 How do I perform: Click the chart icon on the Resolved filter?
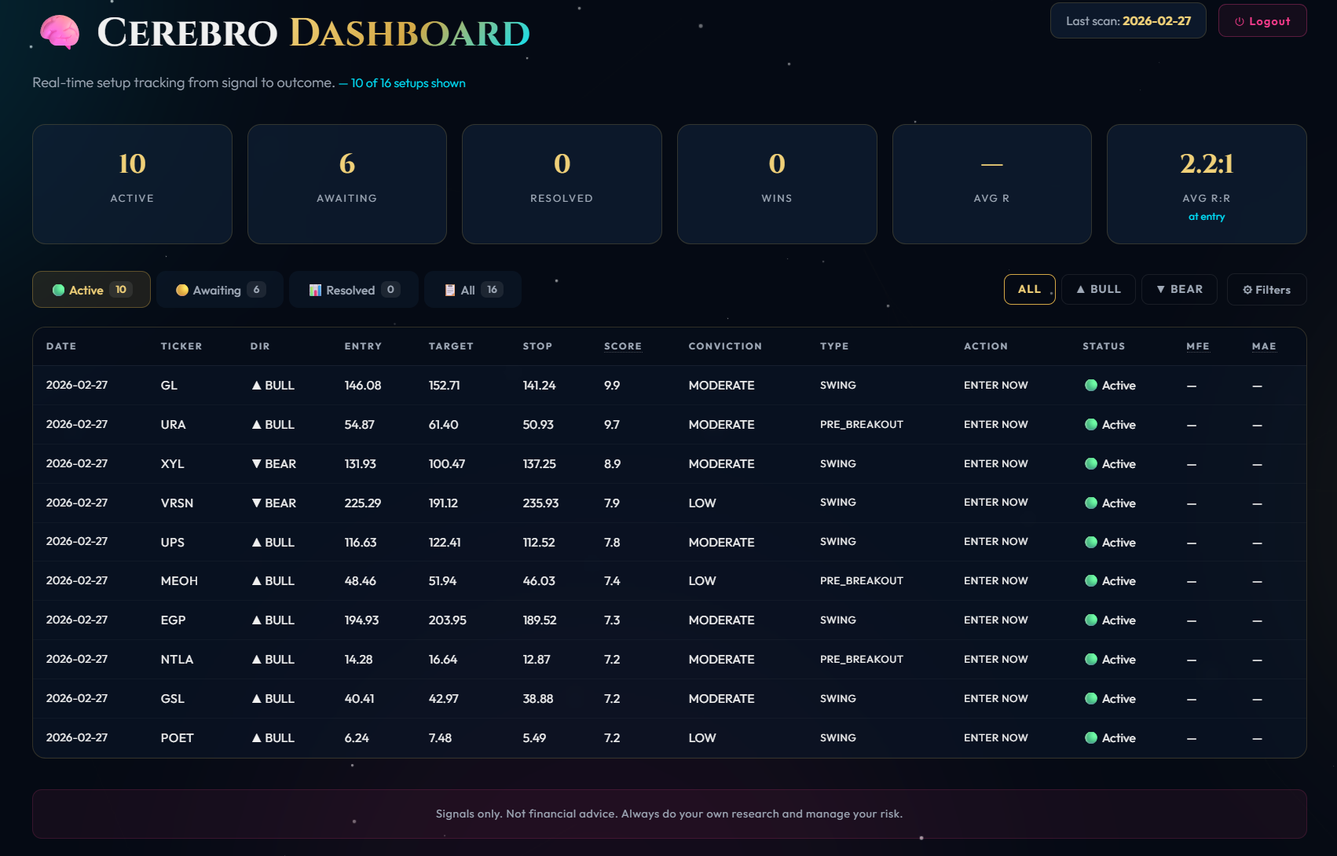pos(316,290)
